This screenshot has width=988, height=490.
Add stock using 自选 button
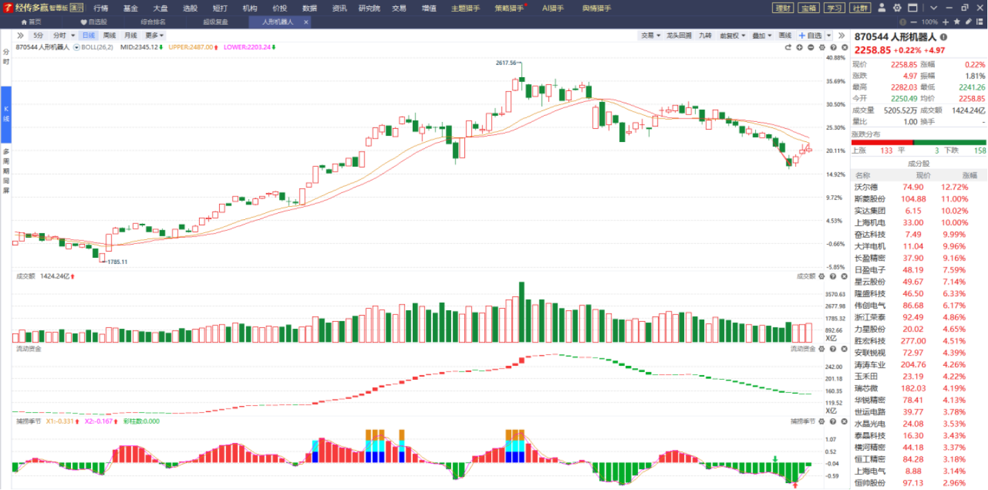point(810,35)
